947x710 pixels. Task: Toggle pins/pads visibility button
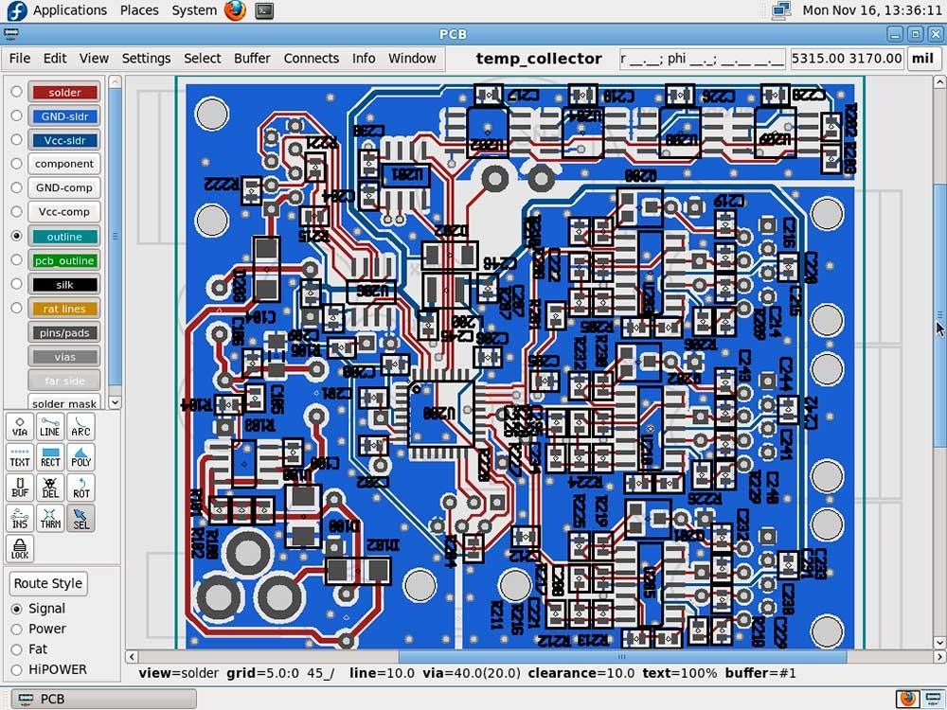click(x=64, y=332)
